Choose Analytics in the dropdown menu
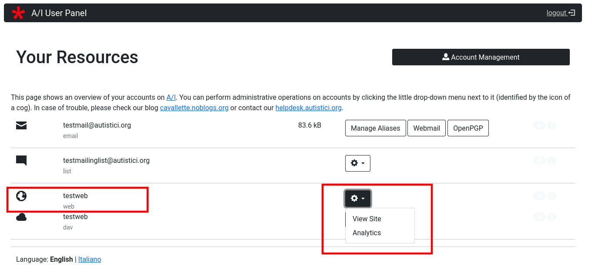This screenshot has width=602, height=277. tap(367, 233)
